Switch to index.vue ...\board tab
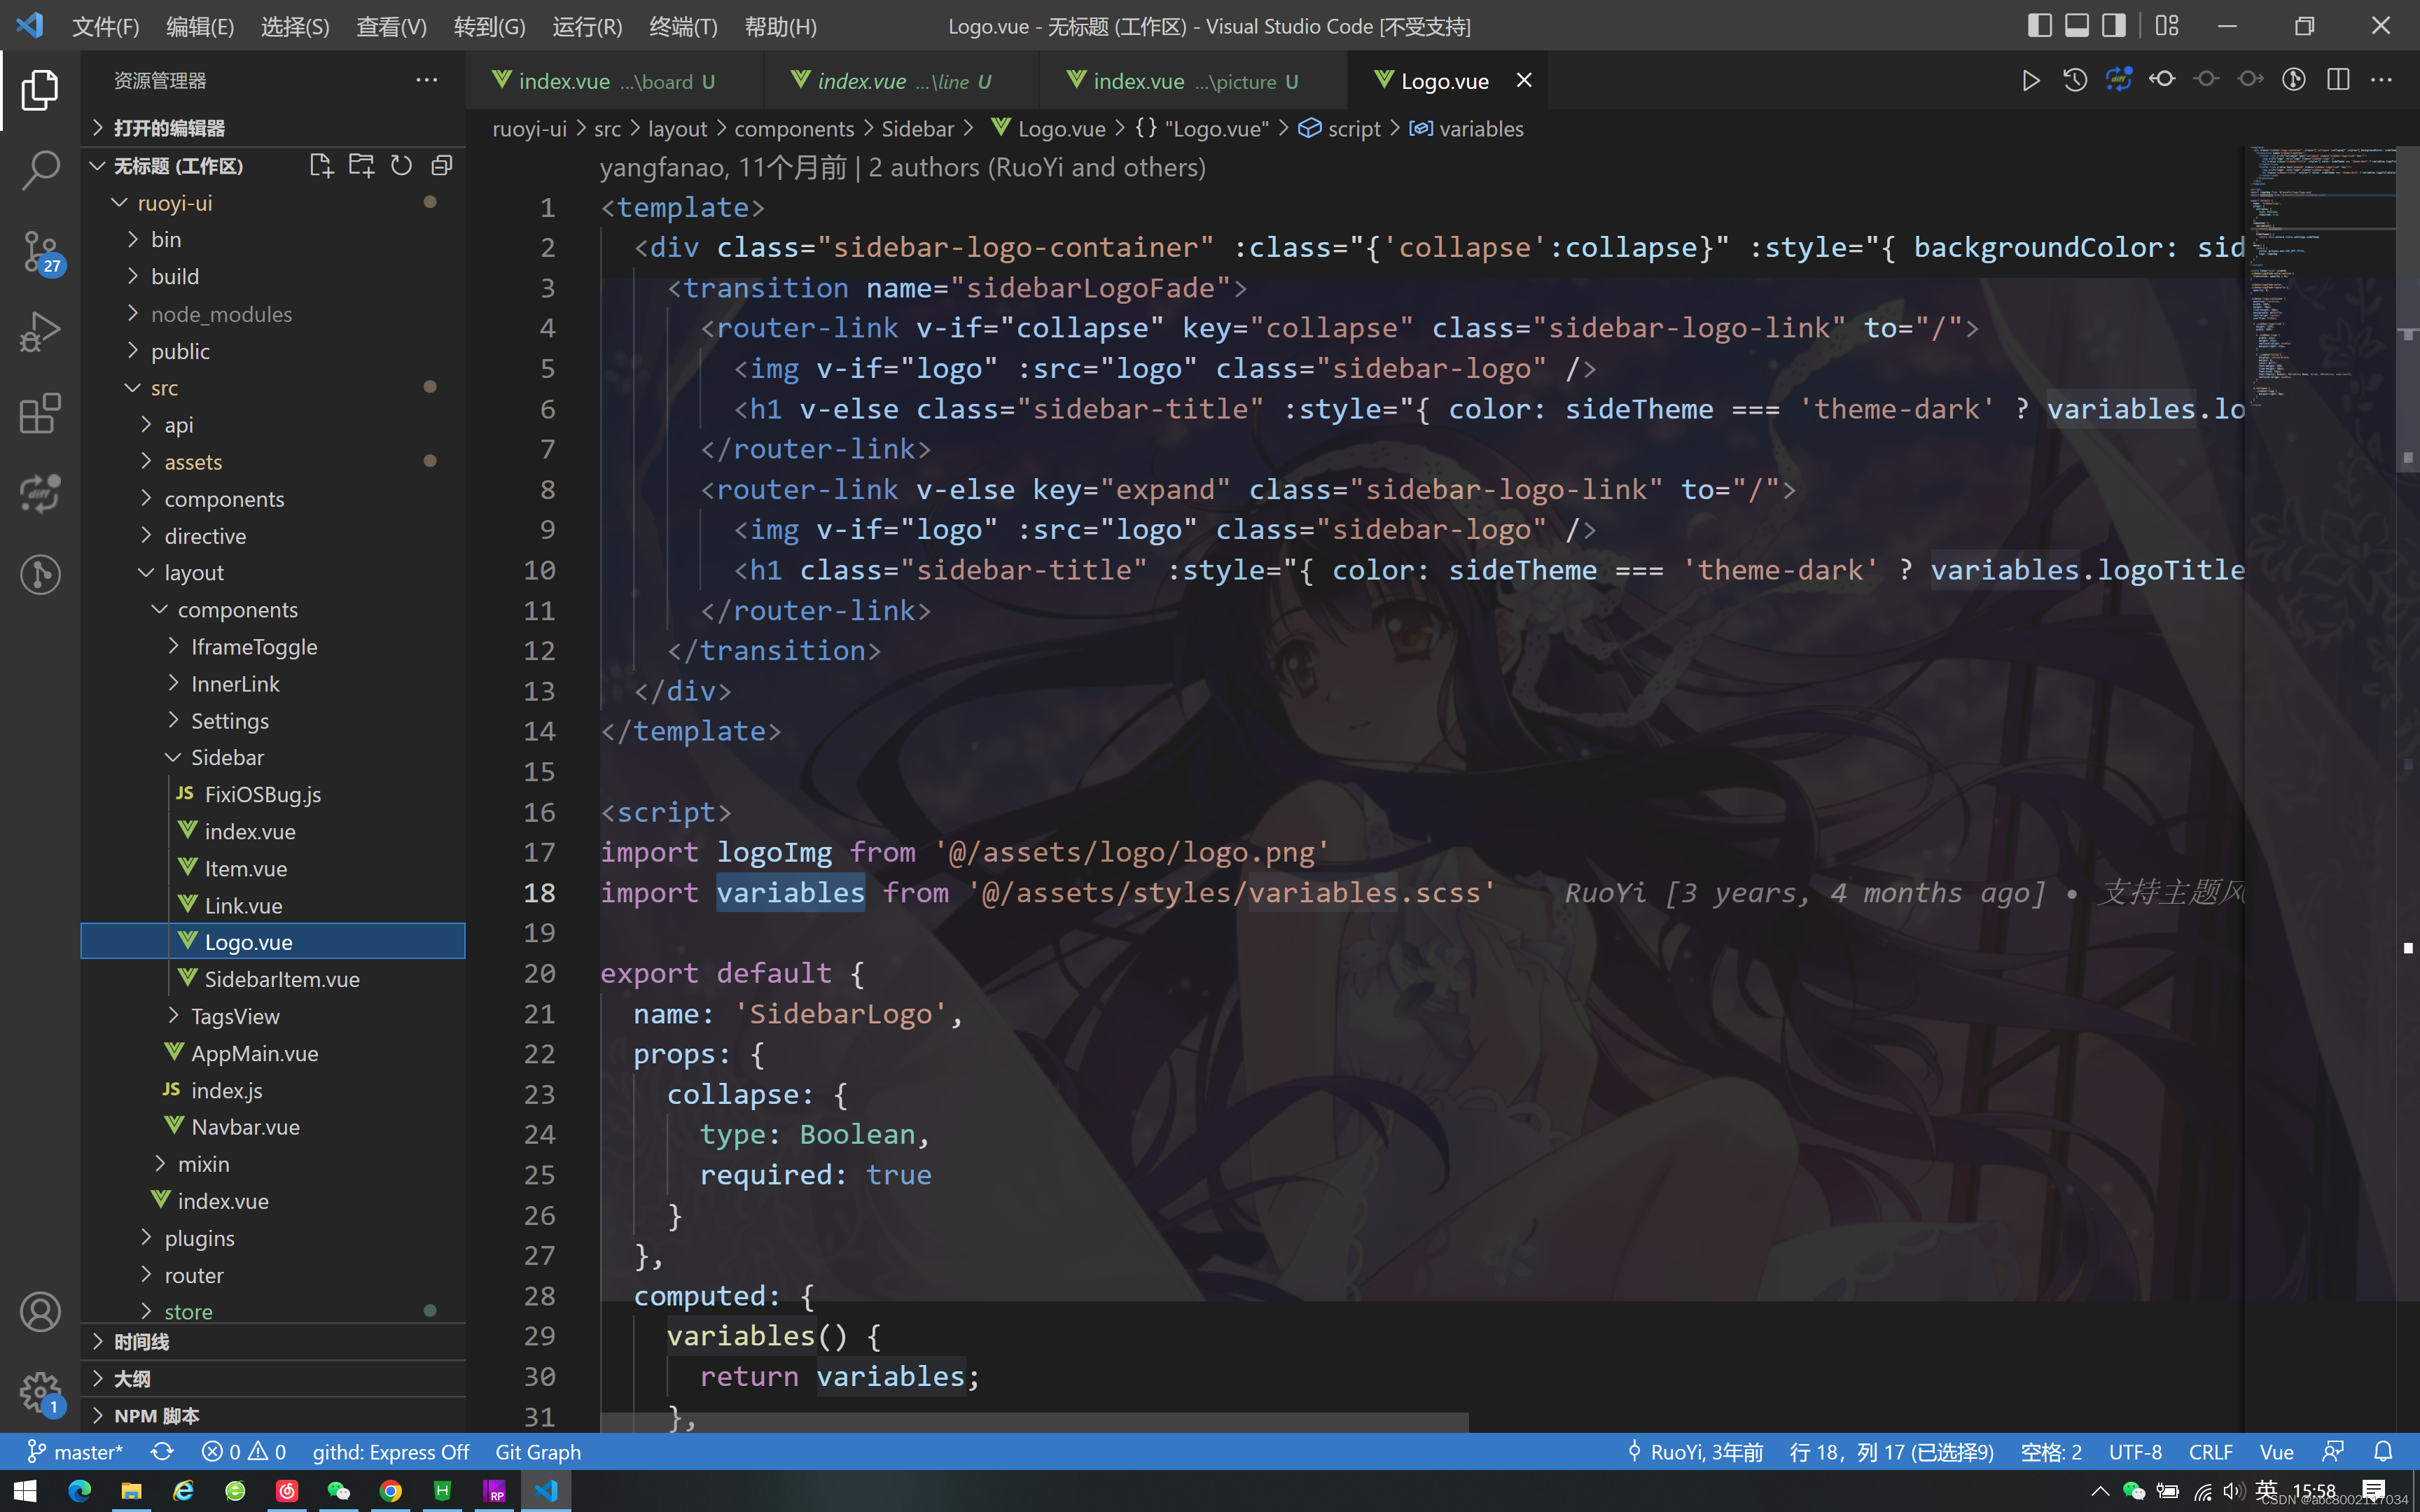The width and height of the screenshot is (2420, 1512). coord(615,81)
